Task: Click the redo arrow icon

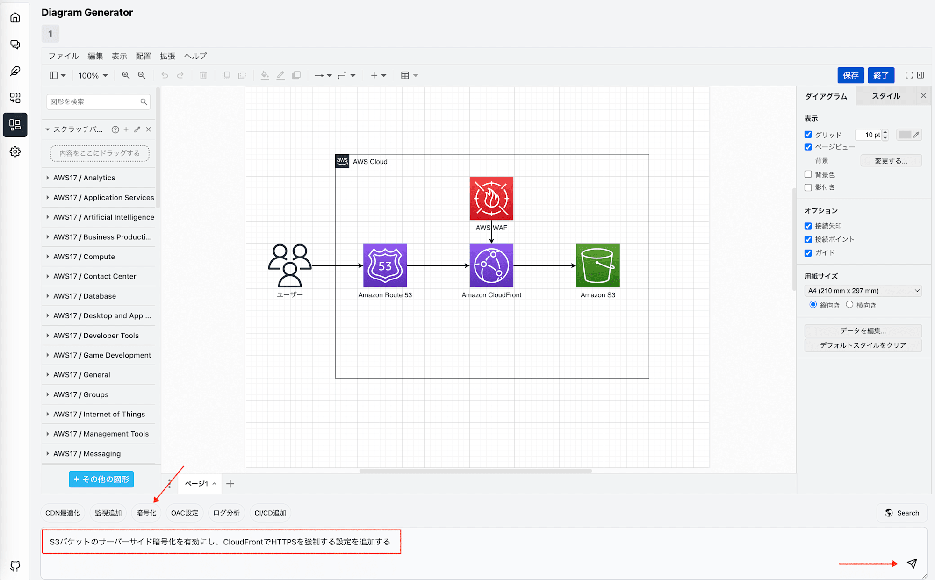Action: pyautogui.click(x=180, y=75)
